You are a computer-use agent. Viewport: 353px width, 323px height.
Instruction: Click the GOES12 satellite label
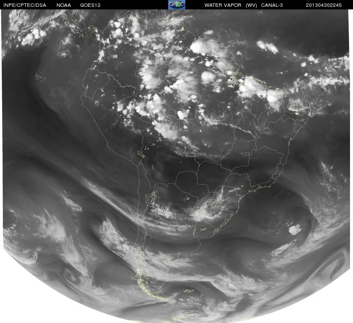90,5
